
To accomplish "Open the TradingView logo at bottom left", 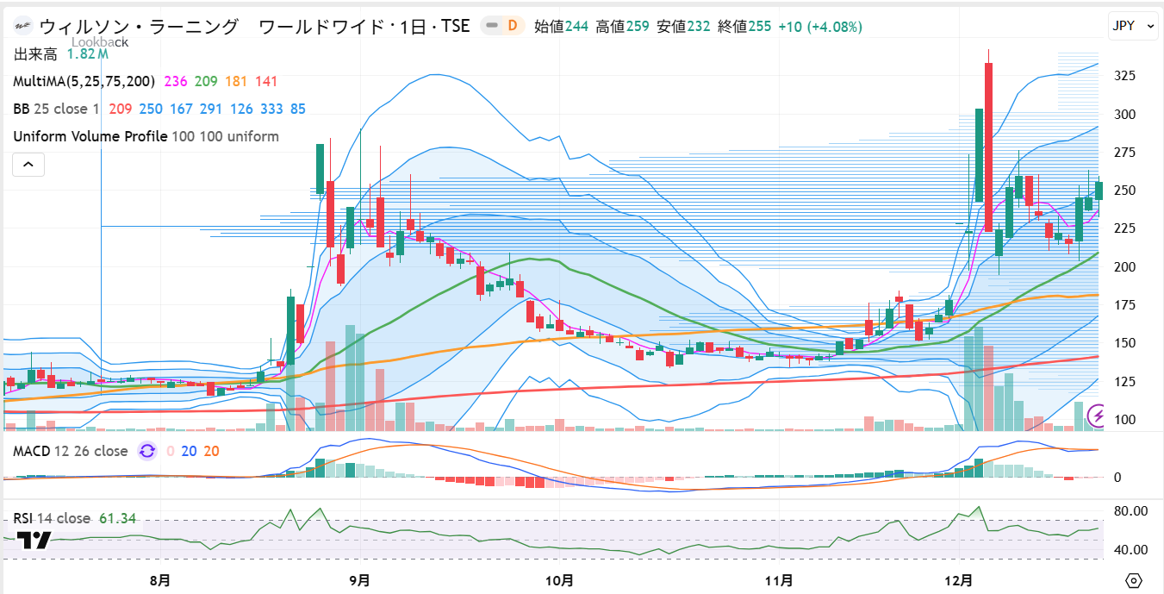I will pyautogui.click(x=34, y=541).
